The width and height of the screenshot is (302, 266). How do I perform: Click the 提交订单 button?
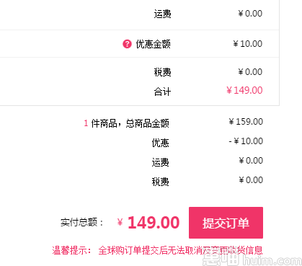coord(226,223)
